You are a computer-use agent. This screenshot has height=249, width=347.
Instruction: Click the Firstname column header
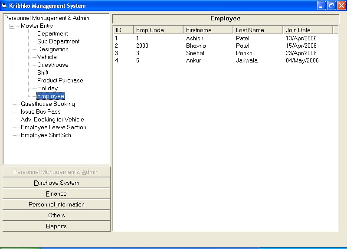point(208,30)
